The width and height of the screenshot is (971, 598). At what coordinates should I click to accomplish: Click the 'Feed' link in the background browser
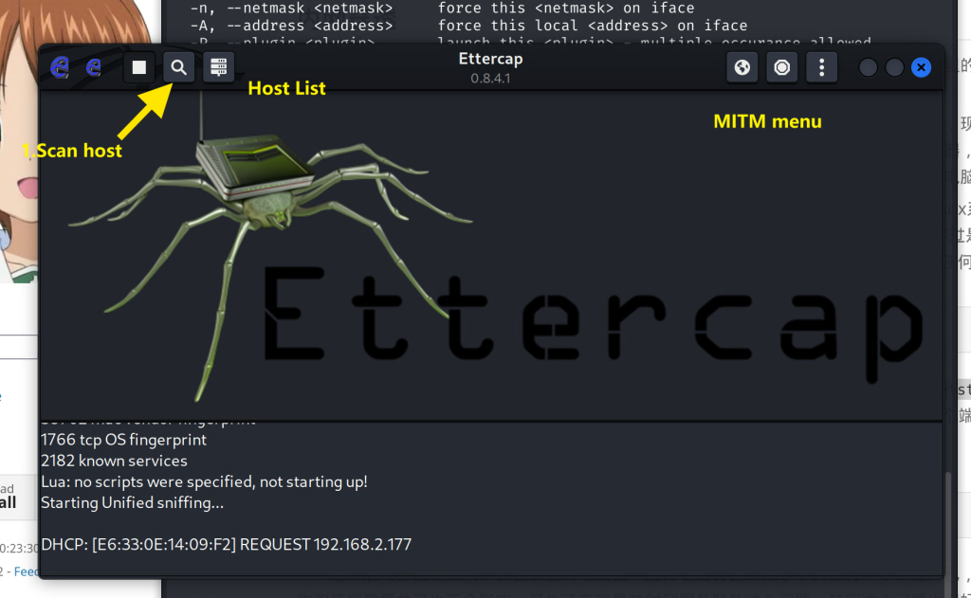click(x=25, y=571)
